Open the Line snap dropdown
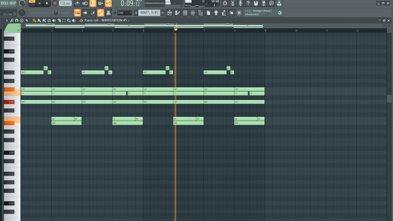Image resolution: width=393 pixels, height=221 pixels. 125,13
